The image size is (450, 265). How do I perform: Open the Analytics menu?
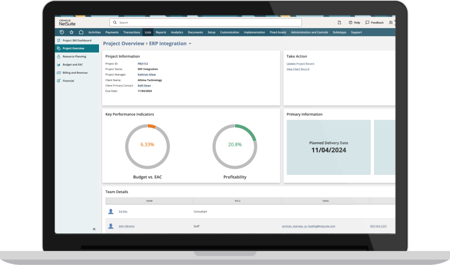click(x=177, y=33)
